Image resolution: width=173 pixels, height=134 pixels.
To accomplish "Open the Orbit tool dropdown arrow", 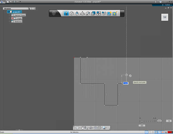I will [80, 128].
